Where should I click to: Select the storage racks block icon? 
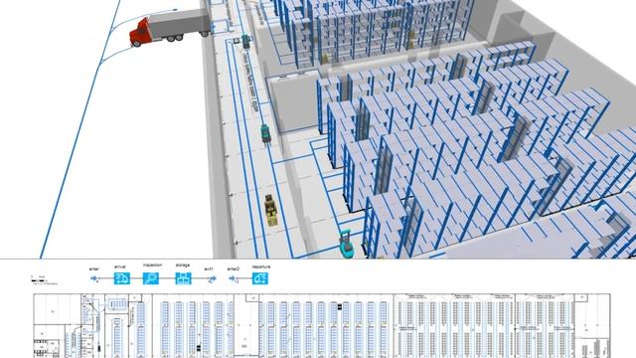[183, 278]
